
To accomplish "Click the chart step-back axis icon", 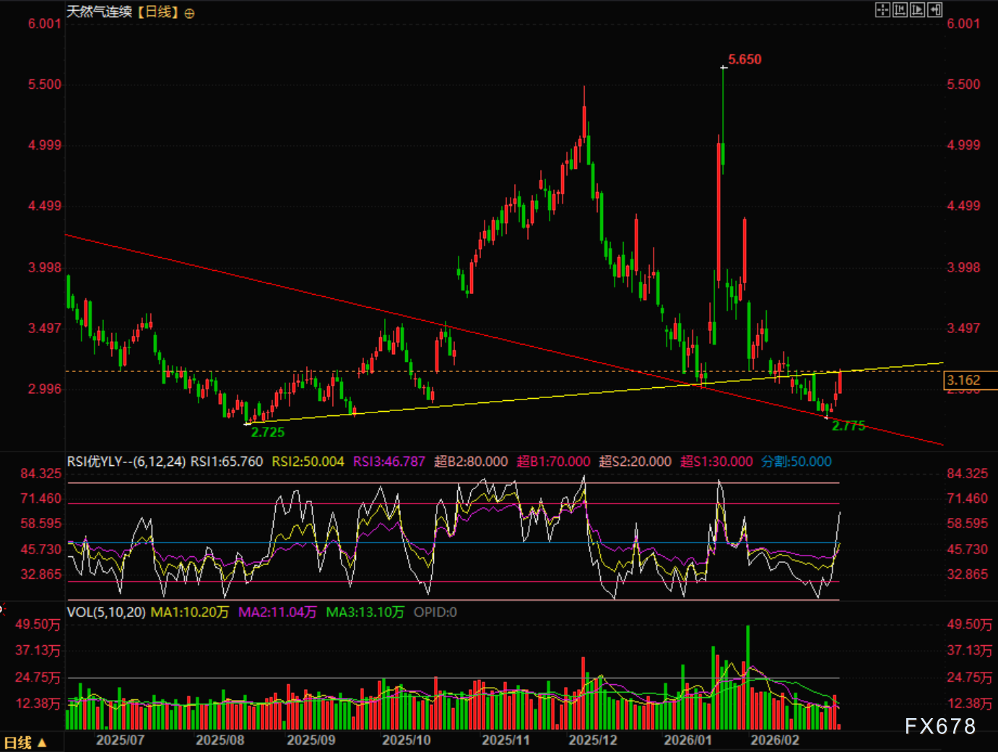I will click(x=900, y=9).
